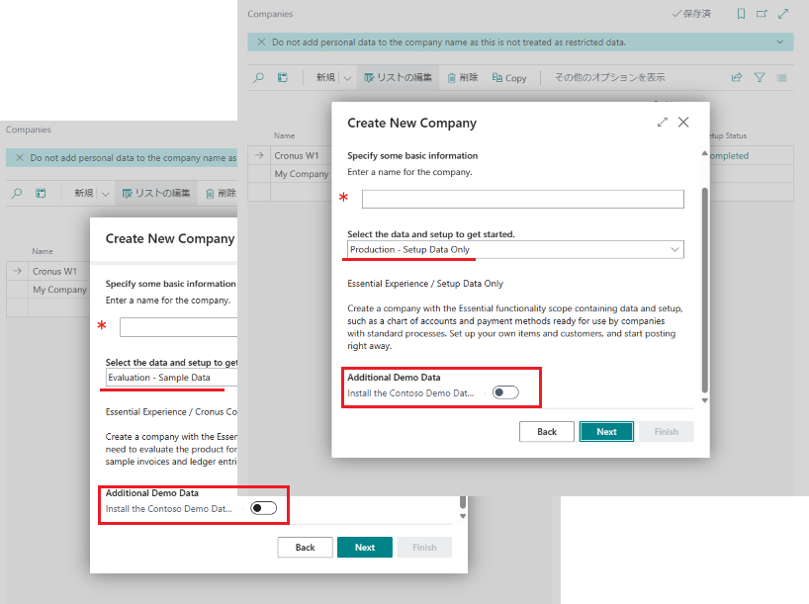Select リストの編集 in the toolbar
The height and width of the screenshot is (604, 809).
399,77
